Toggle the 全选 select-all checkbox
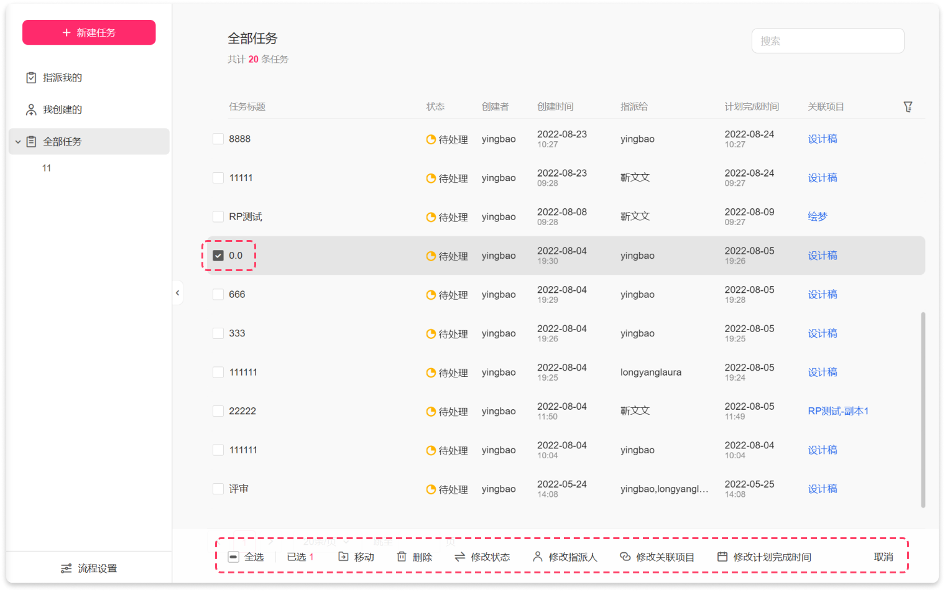Viewport: 945px width, 592px height. click(234, 557)
